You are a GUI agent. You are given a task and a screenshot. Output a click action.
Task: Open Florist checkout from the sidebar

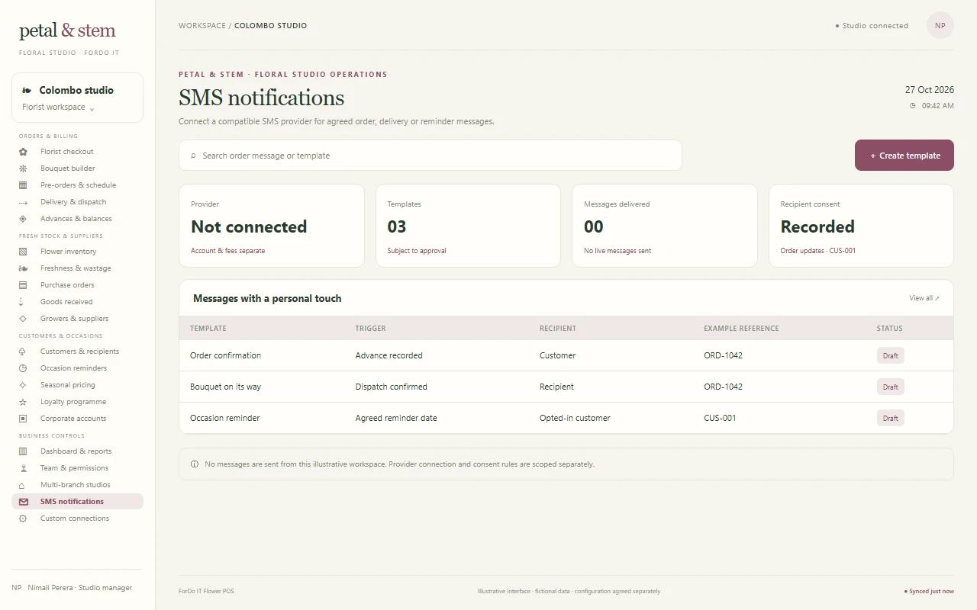click(x=77, y=152)
